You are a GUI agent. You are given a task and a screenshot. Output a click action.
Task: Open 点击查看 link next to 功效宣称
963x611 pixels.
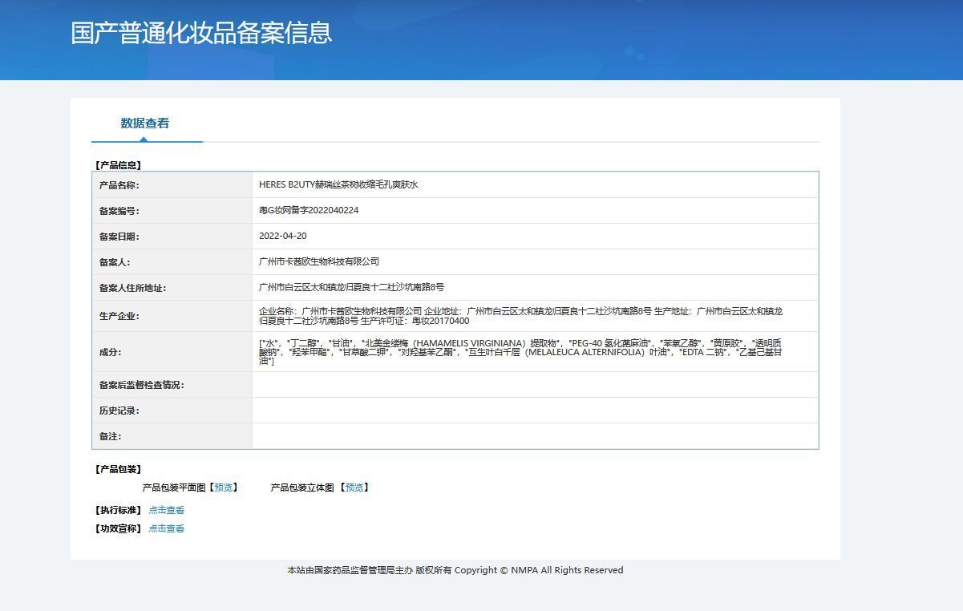click(x=167, y=528)
